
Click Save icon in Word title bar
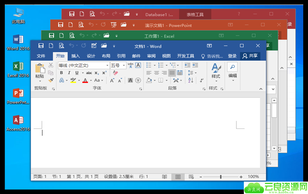pyautogui.click(x=41, y=46)
